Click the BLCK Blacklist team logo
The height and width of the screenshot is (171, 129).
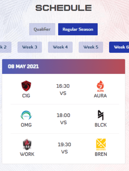[x=101, y=115]
